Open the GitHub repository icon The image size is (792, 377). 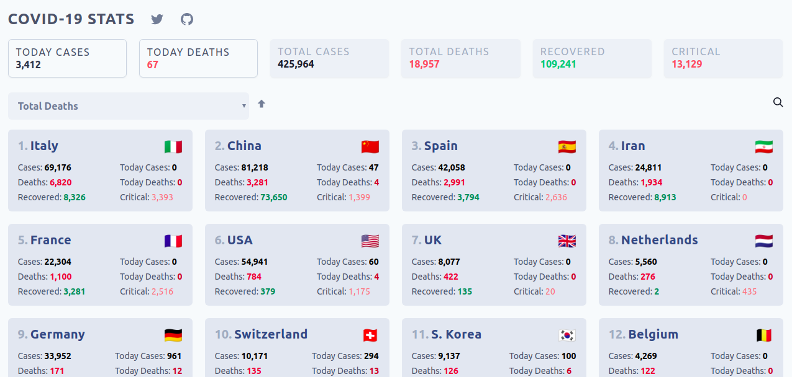click(x=187, y=19)
